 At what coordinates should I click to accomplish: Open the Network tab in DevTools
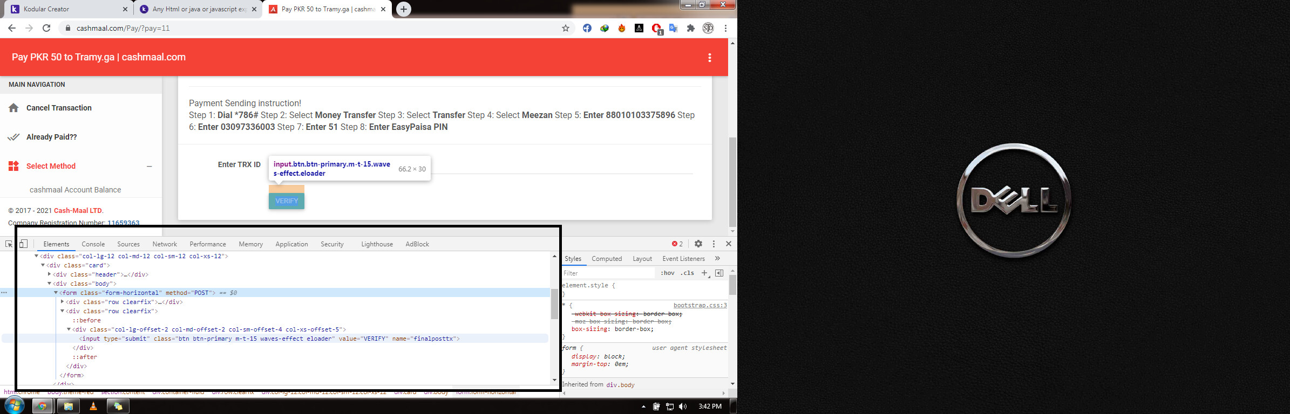[x=165, y=244]
